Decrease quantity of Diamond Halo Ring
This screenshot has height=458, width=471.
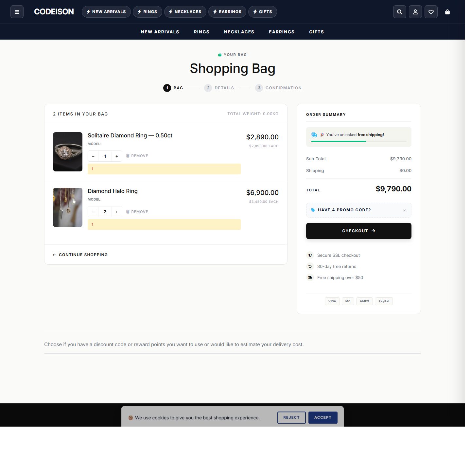(93, 212)
